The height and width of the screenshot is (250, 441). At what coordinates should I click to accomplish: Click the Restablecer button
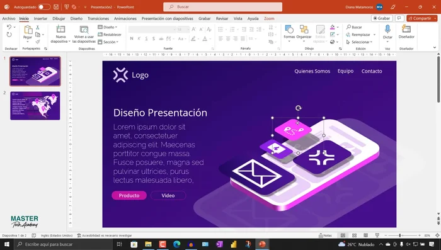coord(110,34)
